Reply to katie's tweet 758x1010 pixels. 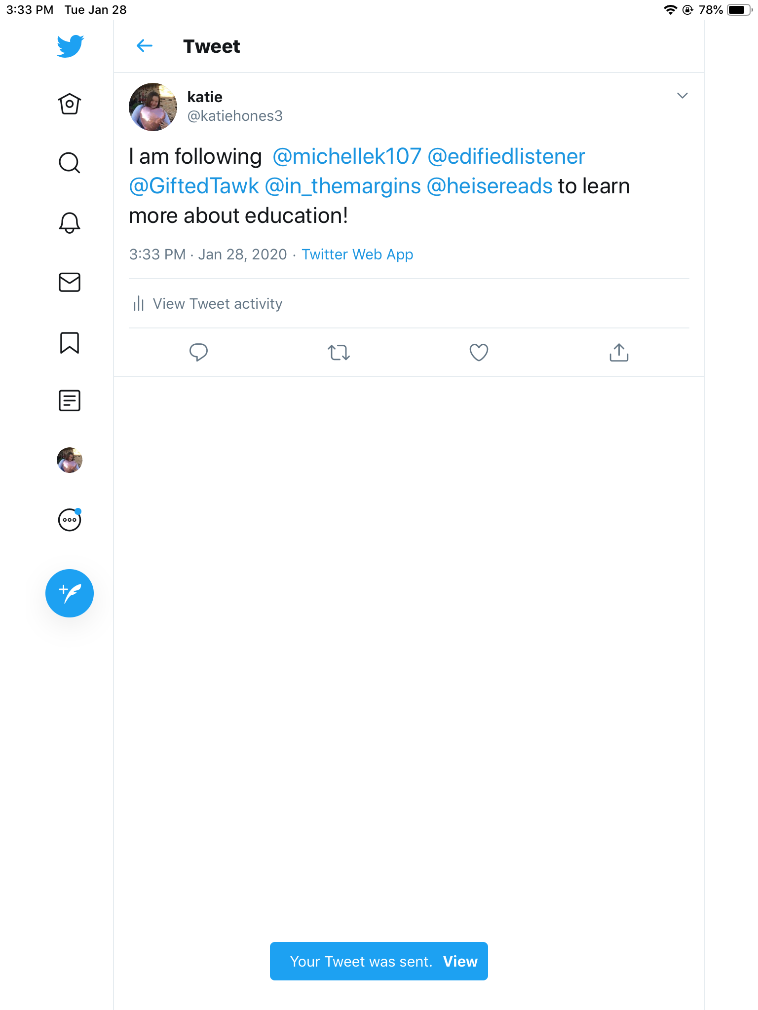point(198,352)
